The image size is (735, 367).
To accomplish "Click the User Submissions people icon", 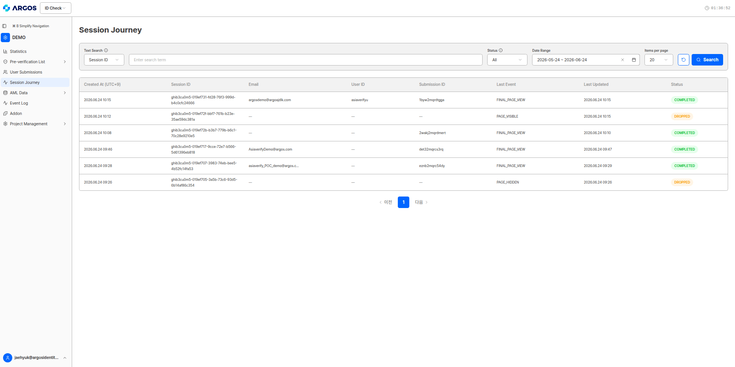I will click(x=5, y=72).
